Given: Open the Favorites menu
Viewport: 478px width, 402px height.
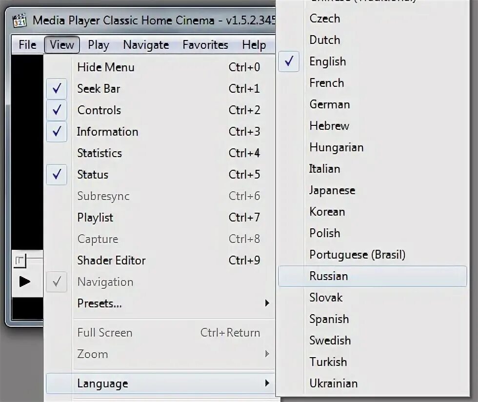Looking at the screenshot, I should click(x=205, y=45).
